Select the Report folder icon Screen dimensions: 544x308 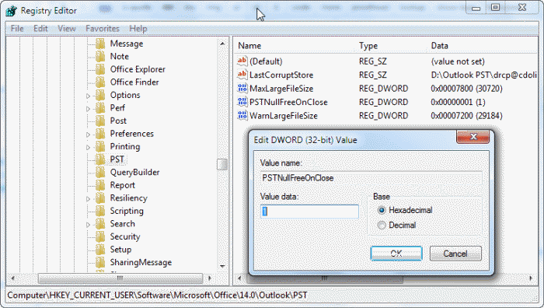coord(100,185)
